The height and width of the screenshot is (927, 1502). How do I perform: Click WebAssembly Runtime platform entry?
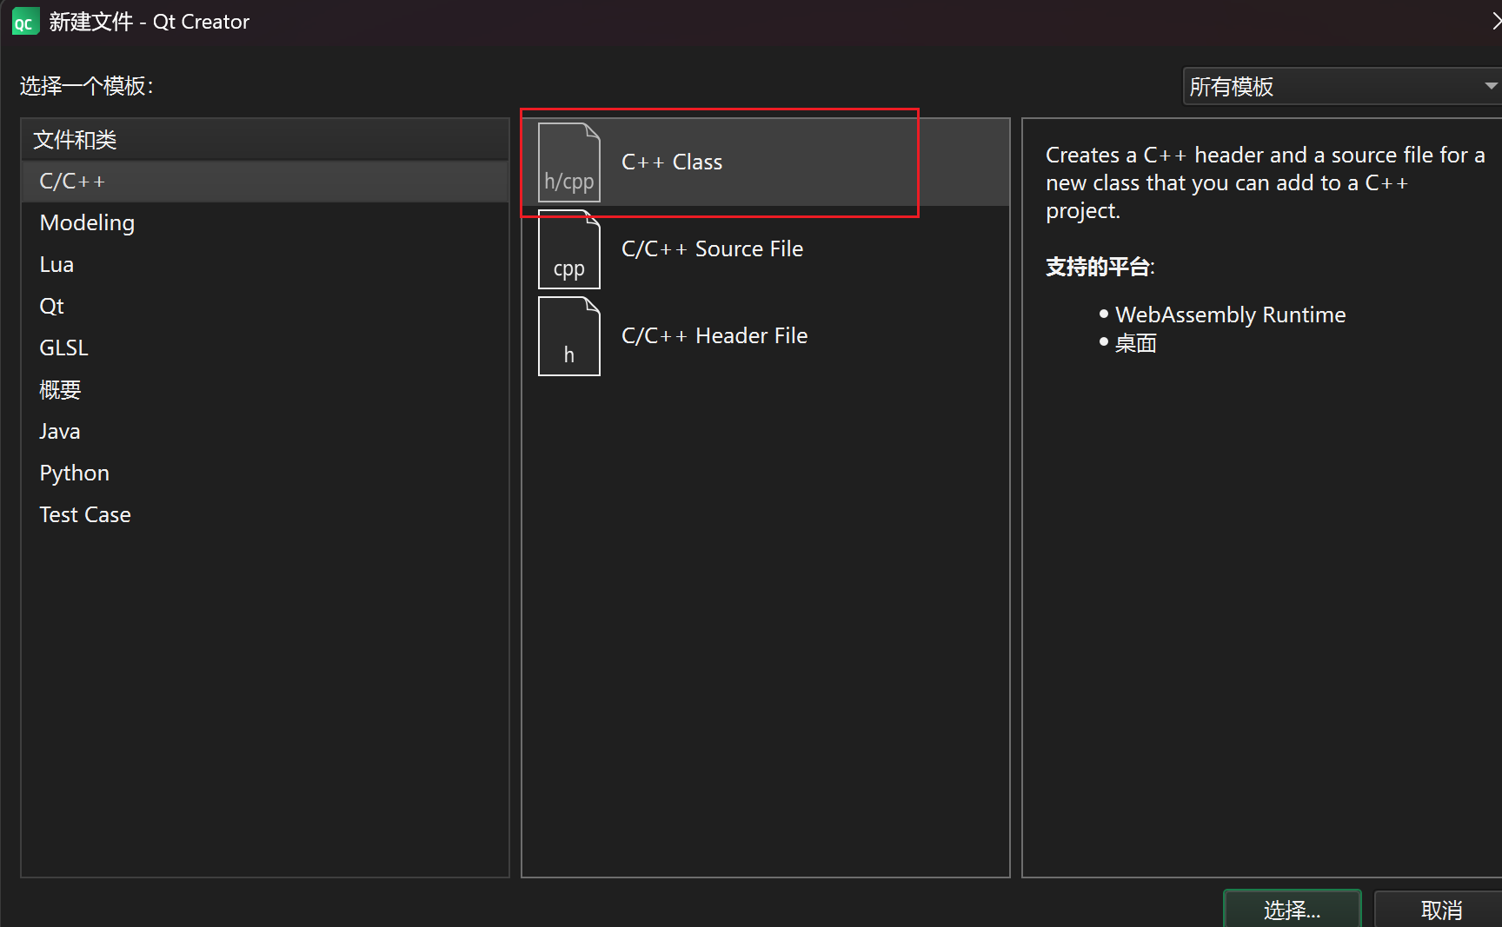tap(1230, 315)
